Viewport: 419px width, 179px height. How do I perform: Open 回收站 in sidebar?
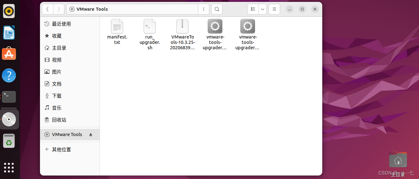(70, 120)
